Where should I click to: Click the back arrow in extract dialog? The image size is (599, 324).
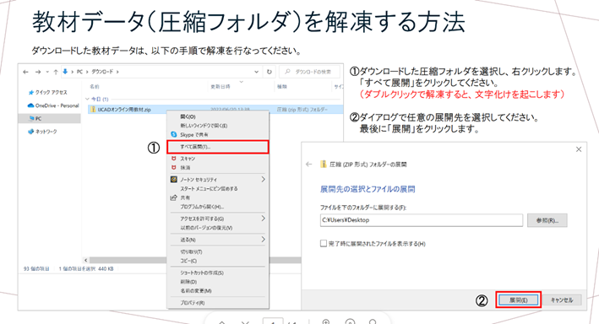[x=308, y=165]
